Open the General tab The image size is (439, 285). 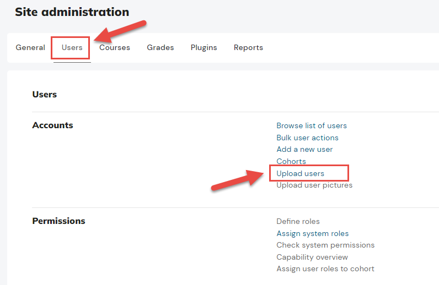(30, 47)
